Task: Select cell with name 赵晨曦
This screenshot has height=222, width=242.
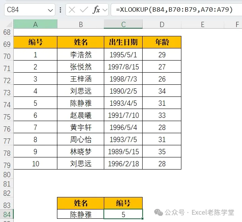Action: click(80, 115)
